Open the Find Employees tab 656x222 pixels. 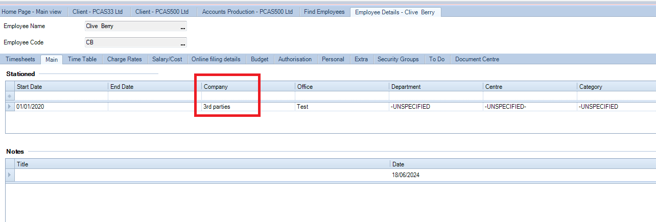(x=324, y=12)
